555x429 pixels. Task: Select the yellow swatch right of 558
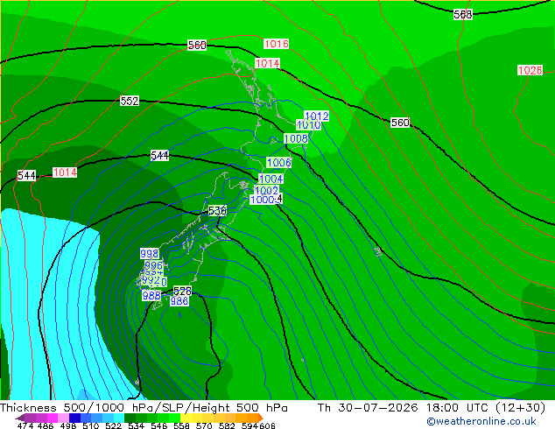[x=186, y=418]
